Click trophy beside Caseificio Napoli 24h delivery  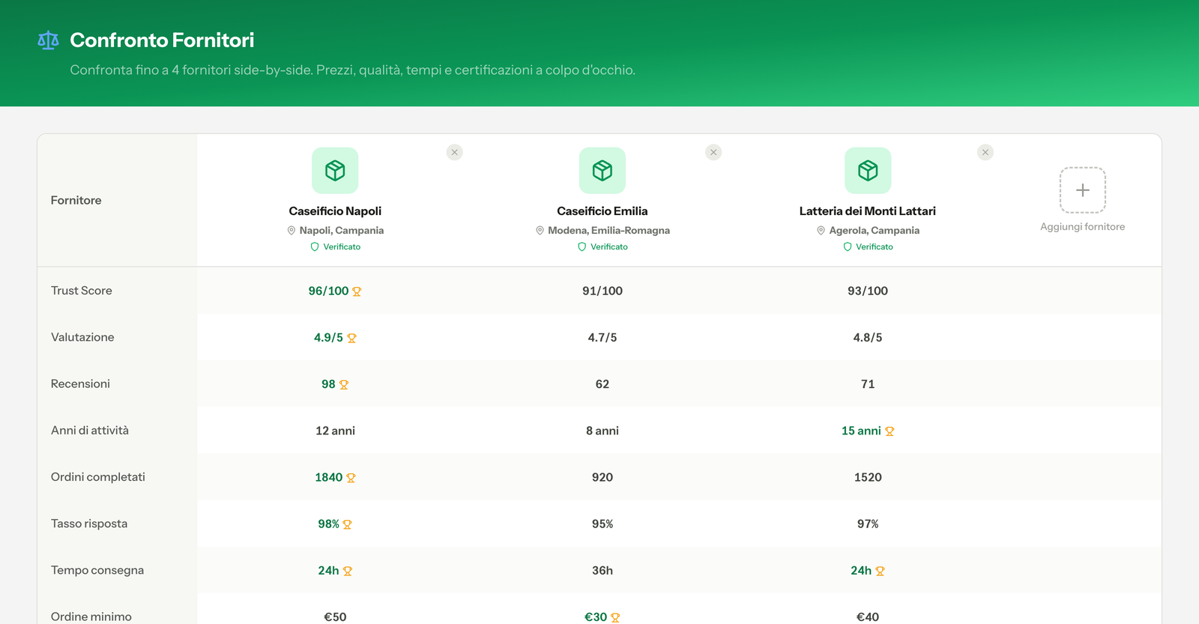pos(348,571)
